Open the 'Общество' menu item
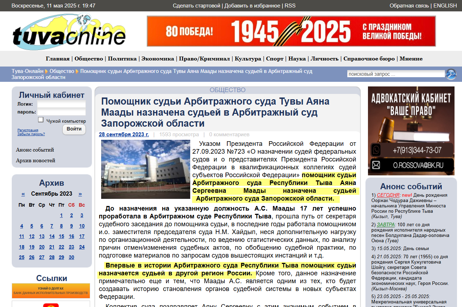The height and width of the screenshot is (307, 462). [x=89, y=59]
